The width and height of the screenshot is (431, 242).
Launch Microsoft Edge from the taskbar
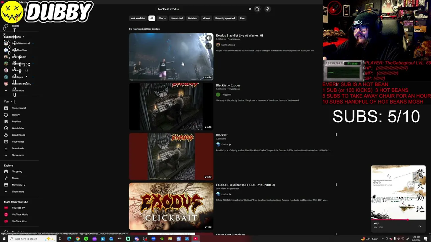coord(69,239)
